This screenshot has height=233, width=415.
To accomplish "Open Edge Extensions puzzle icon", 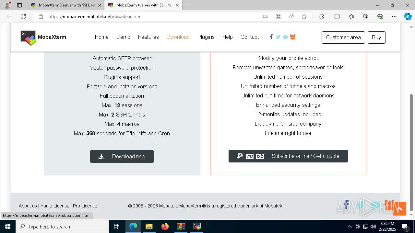I will click(321, 17).
